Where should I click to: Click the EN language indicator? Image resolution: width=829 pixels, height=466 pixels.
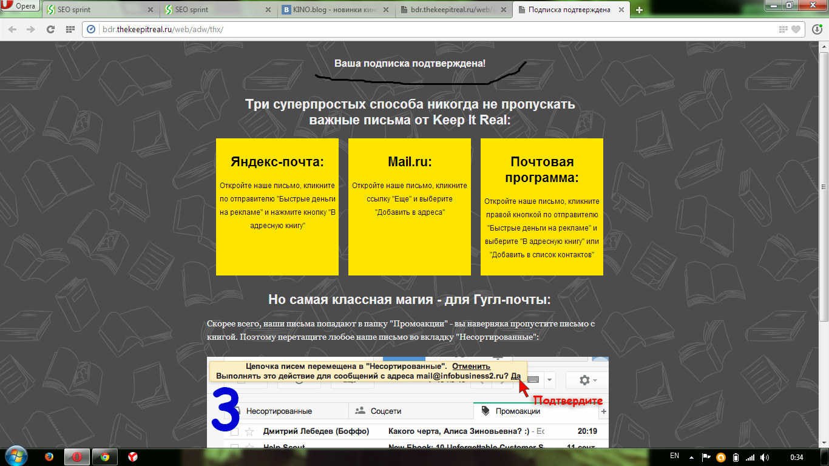click(674, 456)
